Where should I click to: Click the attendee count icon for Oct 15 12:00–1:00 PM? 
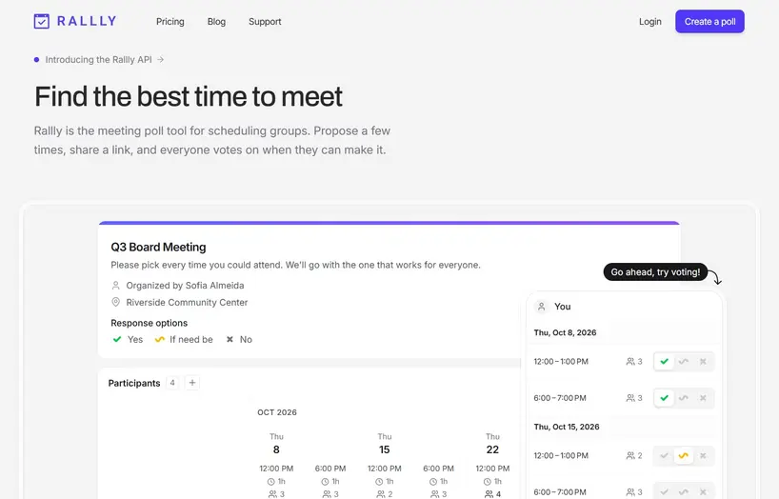coord(629,456)
